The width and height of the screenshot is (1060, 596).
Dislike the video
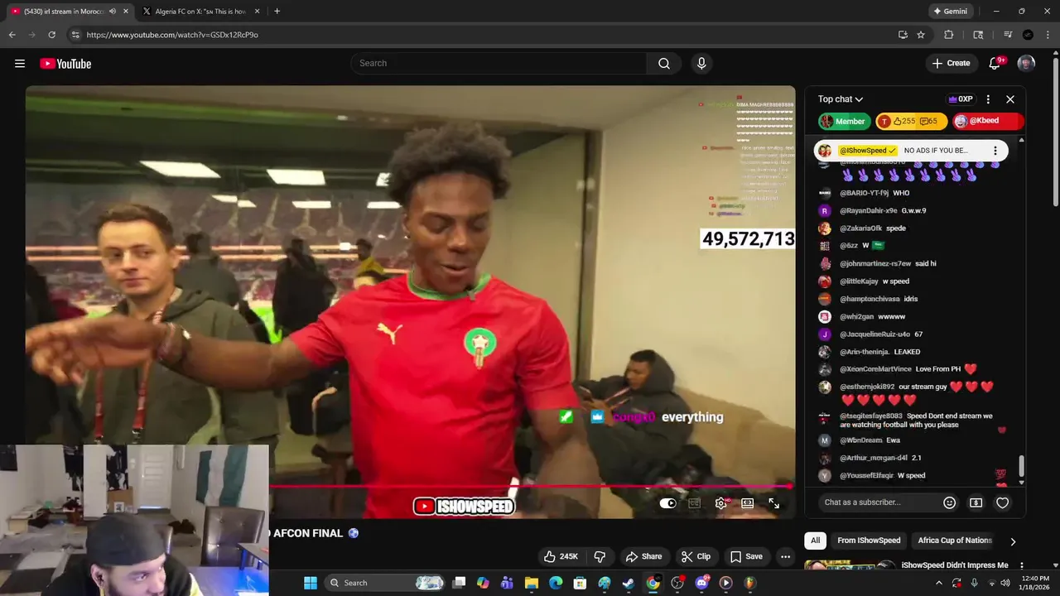600,556
